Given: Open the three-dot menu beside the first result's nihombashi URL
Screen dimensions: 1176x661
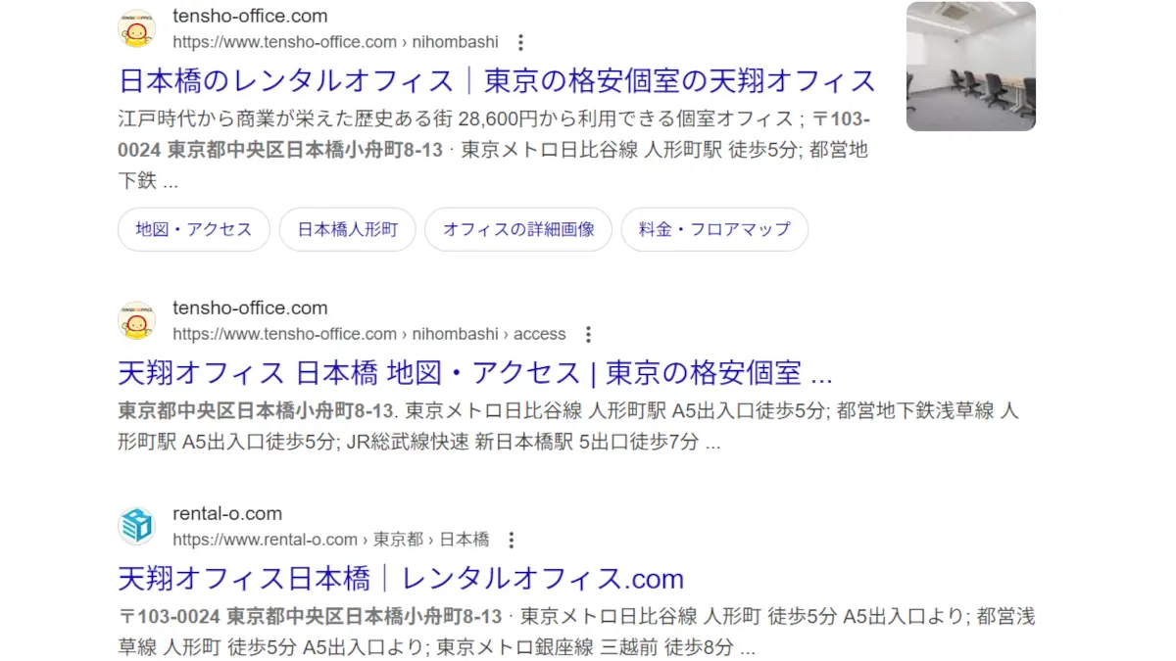Looking at the screenshot, I should (521, 43).
